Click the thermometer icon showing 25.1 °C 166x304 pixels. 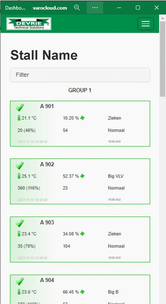[x=19, y=176]
